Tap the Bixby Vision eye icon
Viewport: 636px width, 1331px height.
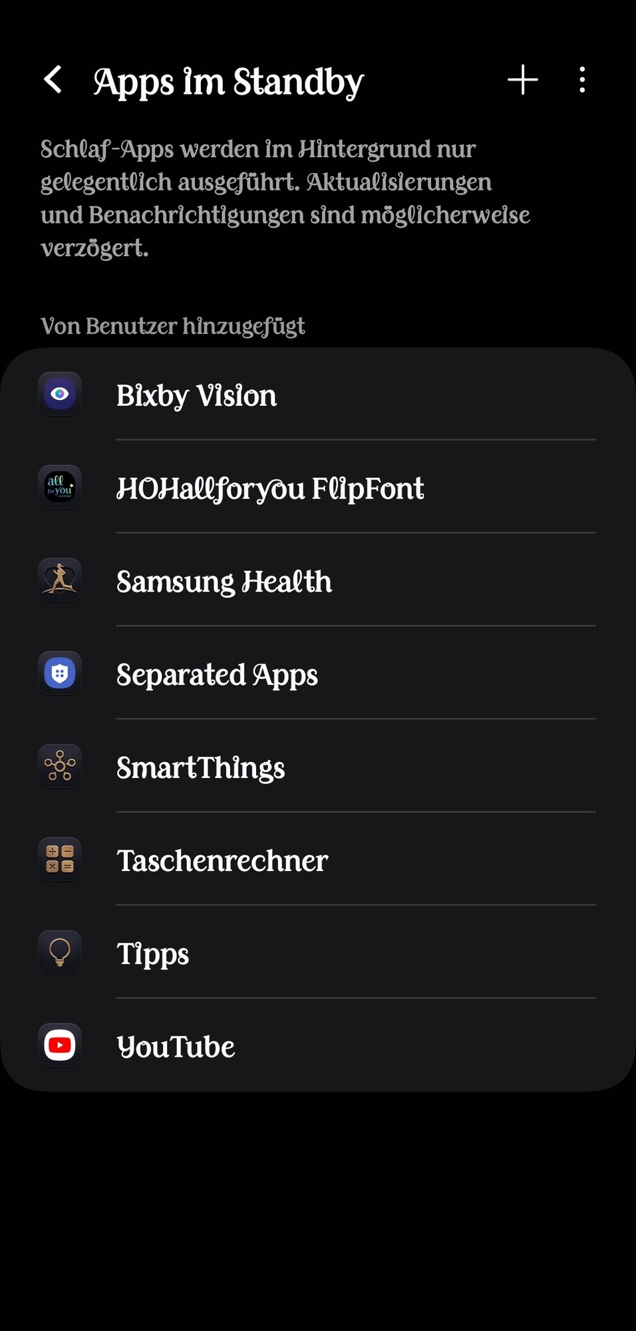60,394
